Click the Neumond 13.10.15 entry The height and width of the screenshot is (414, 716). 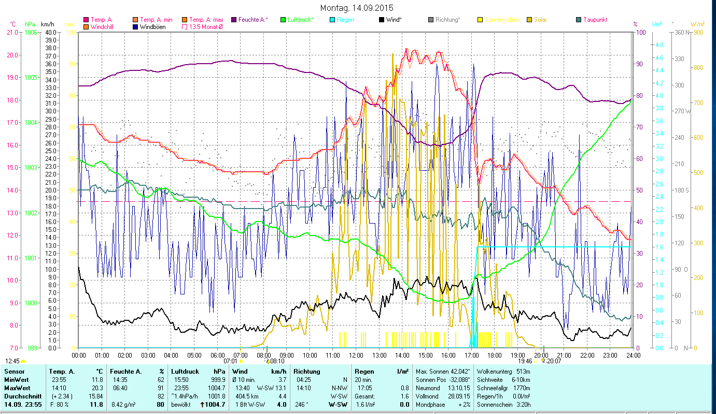point(443,388)
